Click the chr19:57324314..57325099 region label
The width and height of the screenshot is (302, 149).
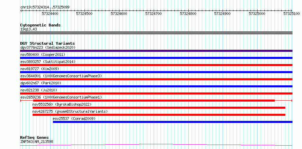point(45,7)
